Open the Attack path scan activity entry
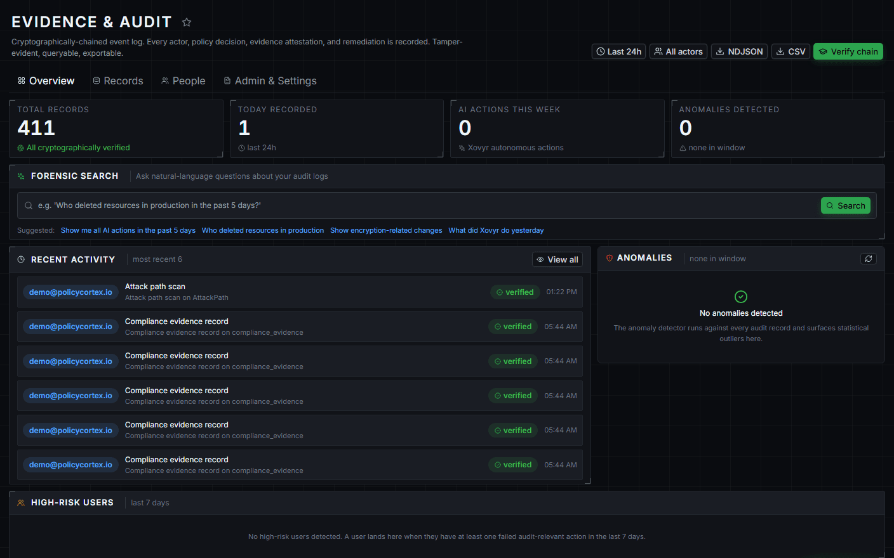 click(300, 292)
